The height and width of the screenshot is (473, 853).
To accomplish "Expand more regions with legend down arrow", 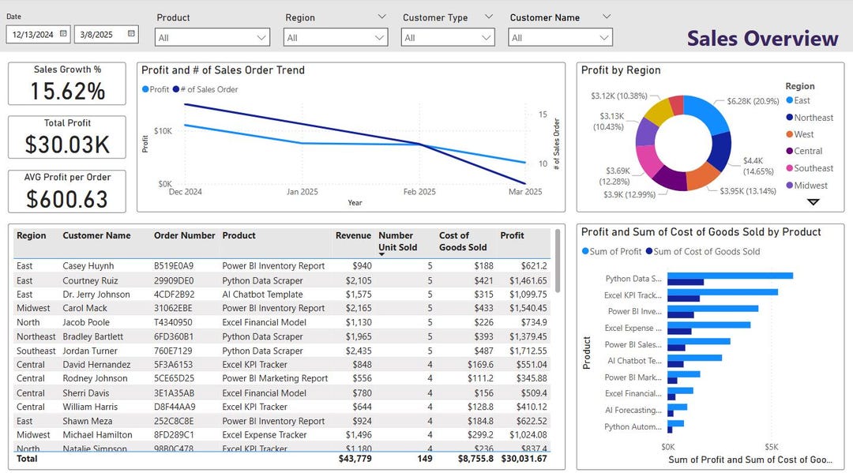I will tap(813, 202).
